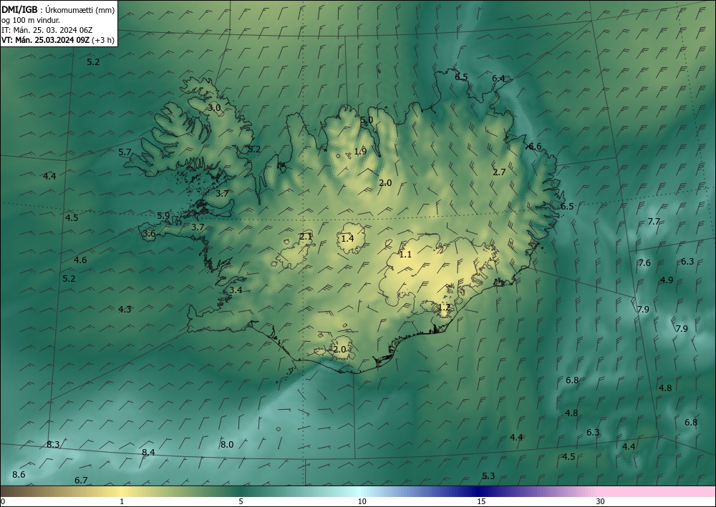Click the 5.0 value in the northern fjord
The height and width of the screenshot is (507, 716).
[367, 120]
